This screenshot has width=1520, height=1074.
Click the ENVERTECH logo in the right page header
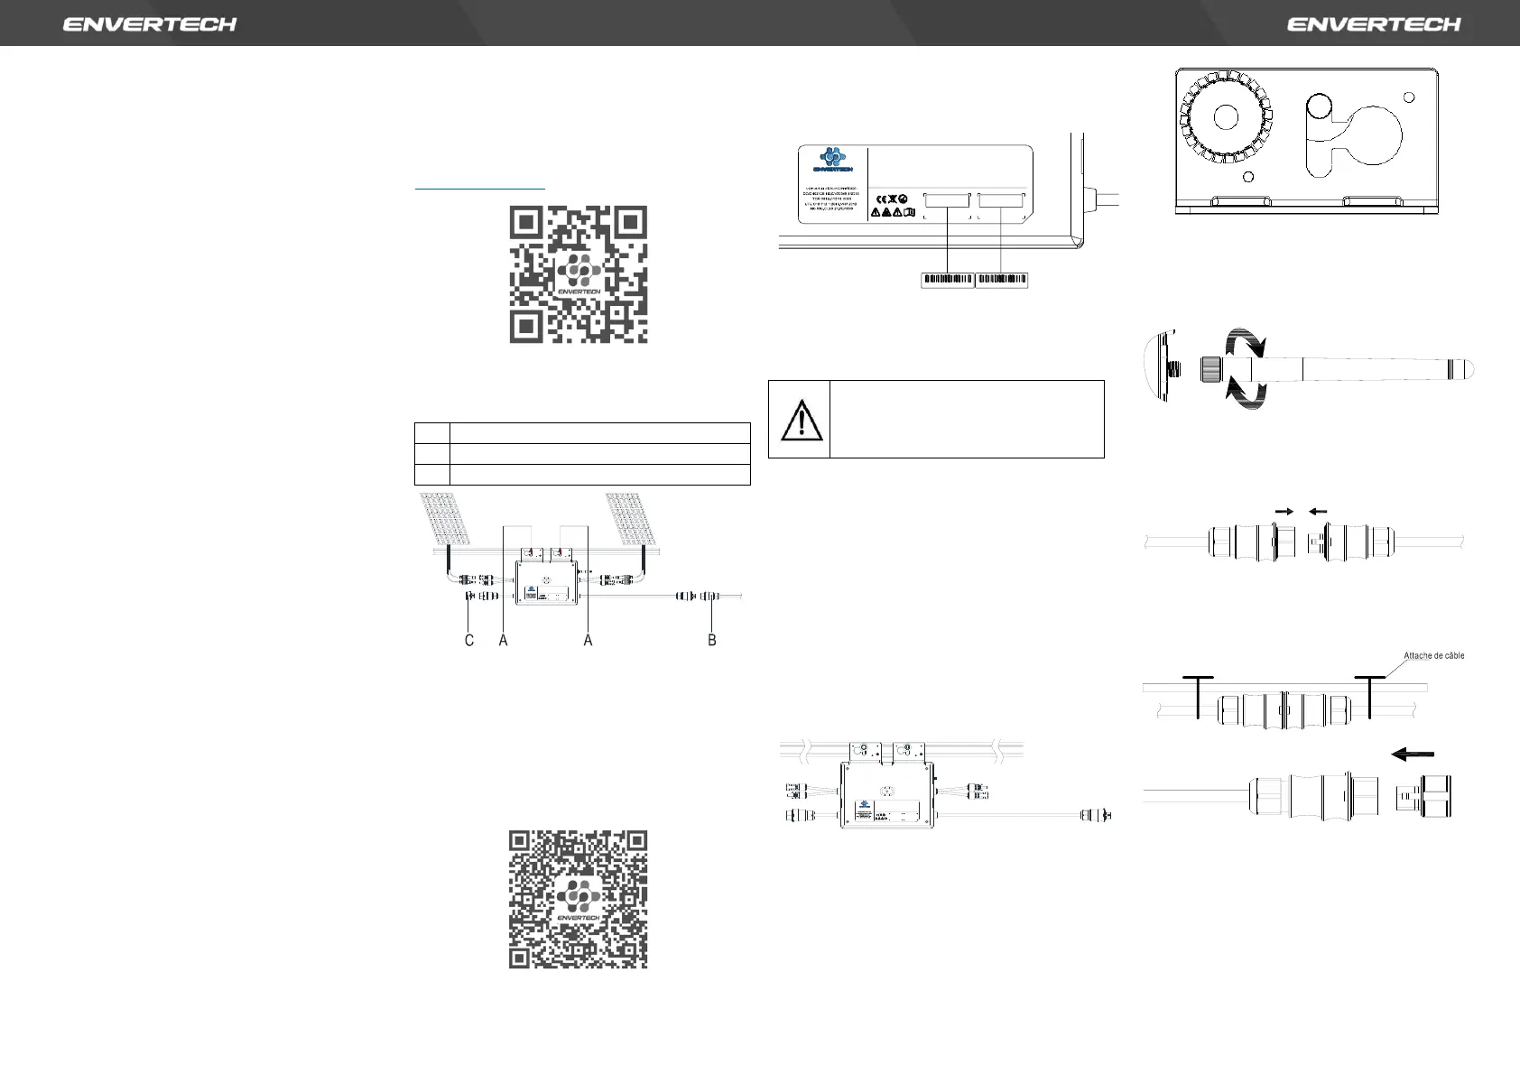(1373, 24)
